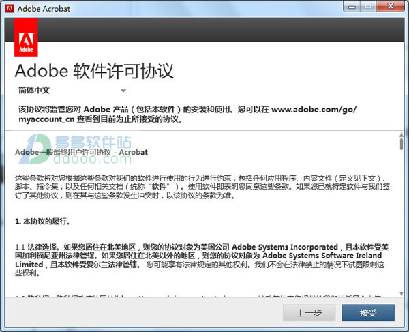The width and height of the screenshot is (409, 332).
Task: Click the '1.1 法律选择' paragraph
Action: pos(202,260)
